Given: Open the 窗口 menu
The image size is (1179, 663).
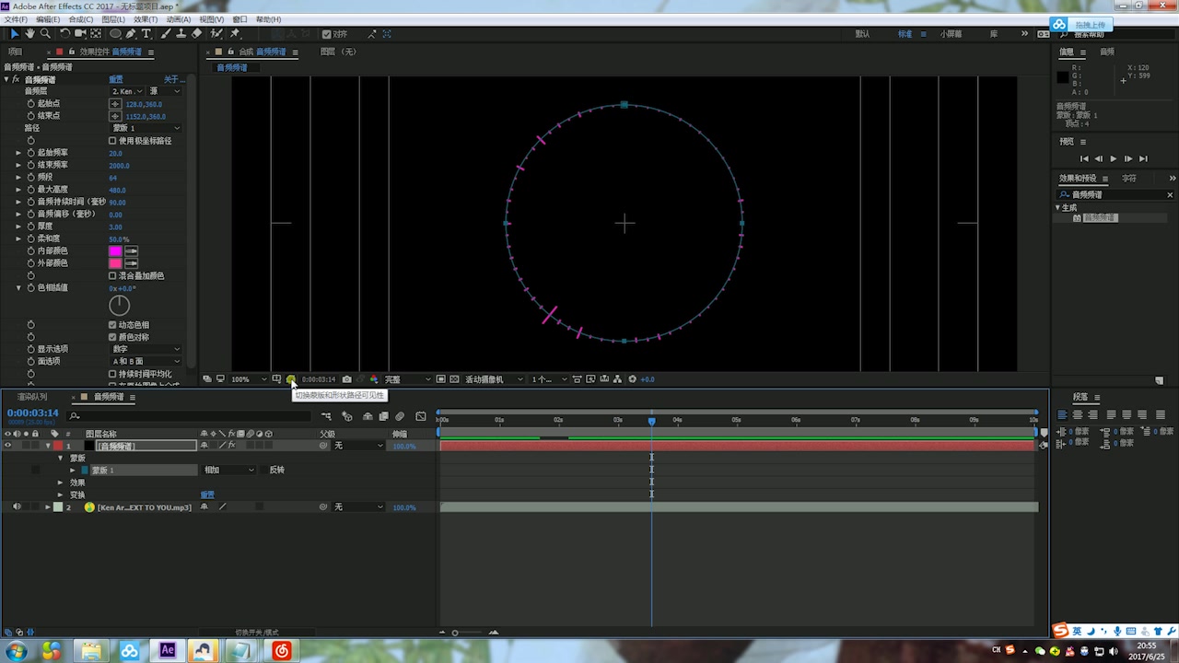Looking at the screenshot, I should pyautogui.click(x=239, y=19).
